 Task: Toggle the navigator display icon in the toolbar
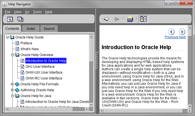143,19
